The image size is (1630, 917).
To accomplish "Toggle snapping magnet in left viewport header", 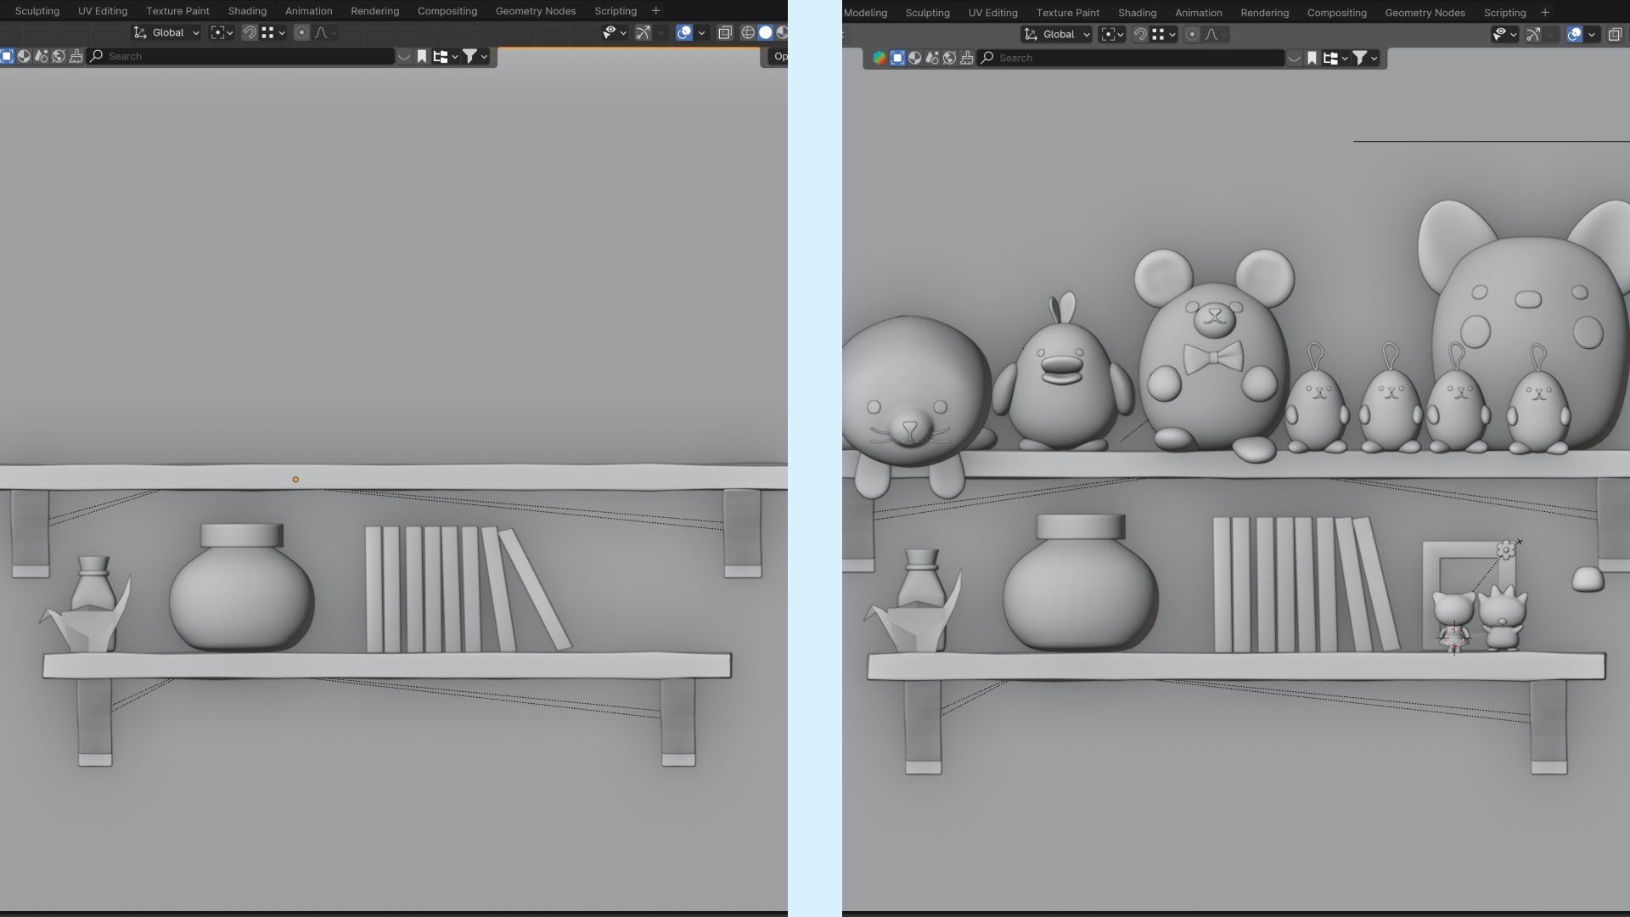I will coord(250,32).
